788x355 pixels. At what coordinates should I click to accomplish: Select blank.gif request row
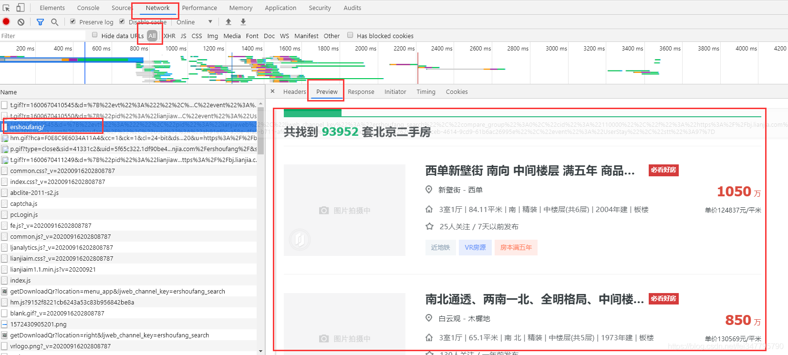click(128, 313)
